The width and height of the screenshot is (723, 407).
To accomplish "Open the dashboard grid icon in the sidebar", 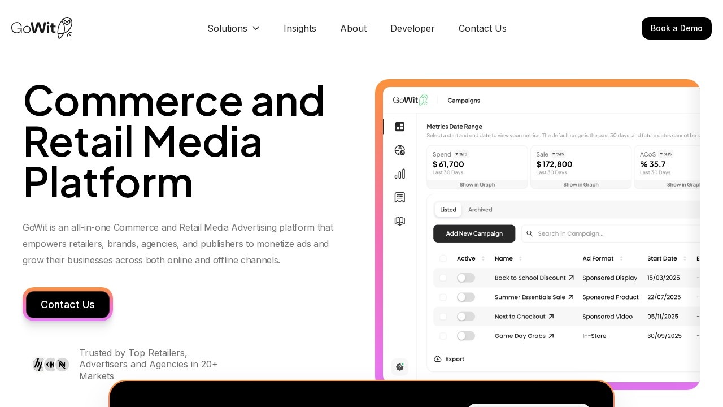I will (x=400, y=127).
